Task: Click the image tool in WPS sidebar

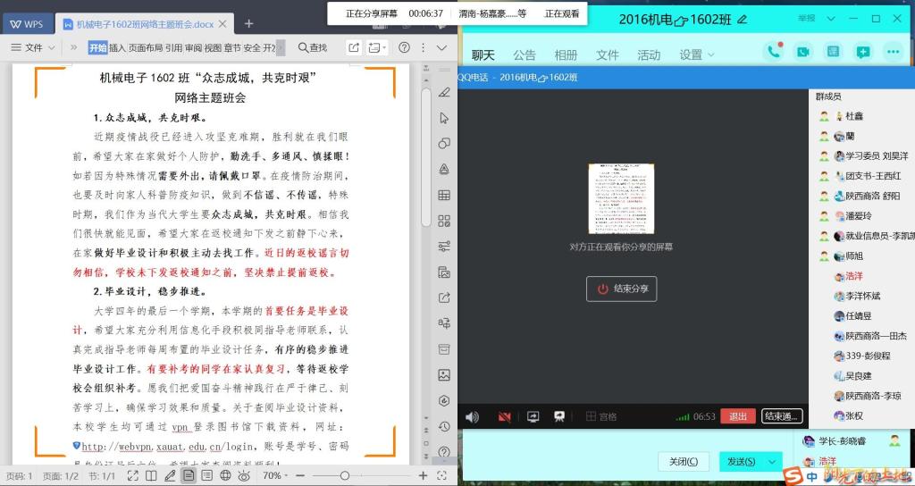Action: (x=444, y=375)
